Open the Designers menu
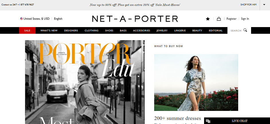Screen dimensions: 270x124 71,31
